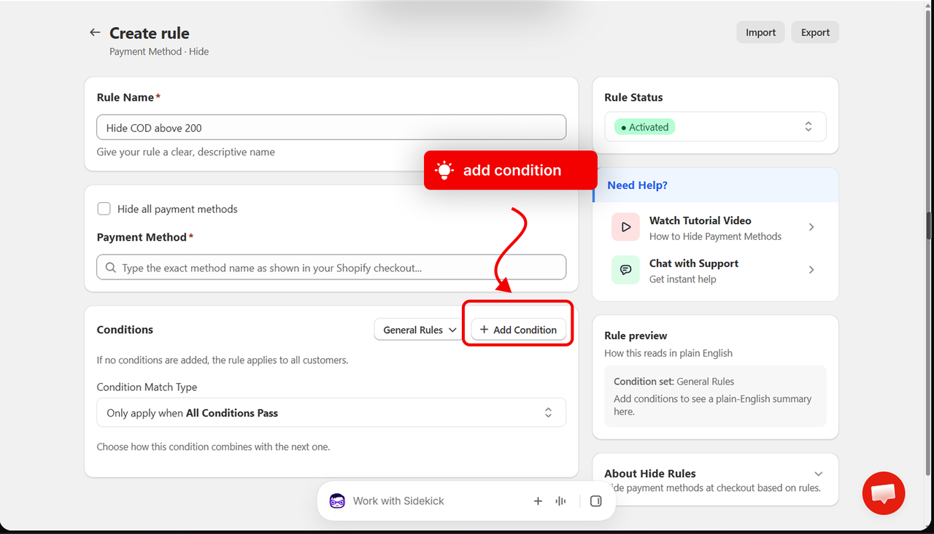Click the magnifier icon in Payment Method field
The image size is (934, 534).
point(111,268)
